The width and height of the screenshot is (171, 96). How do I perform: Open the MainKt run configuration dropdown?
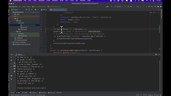coord(119,6)
